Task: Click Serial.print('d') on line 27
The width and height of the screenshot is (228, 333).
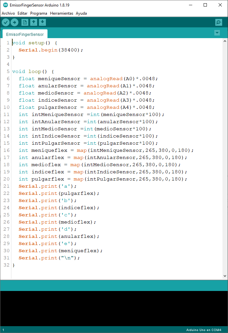Action: (48, 229)
